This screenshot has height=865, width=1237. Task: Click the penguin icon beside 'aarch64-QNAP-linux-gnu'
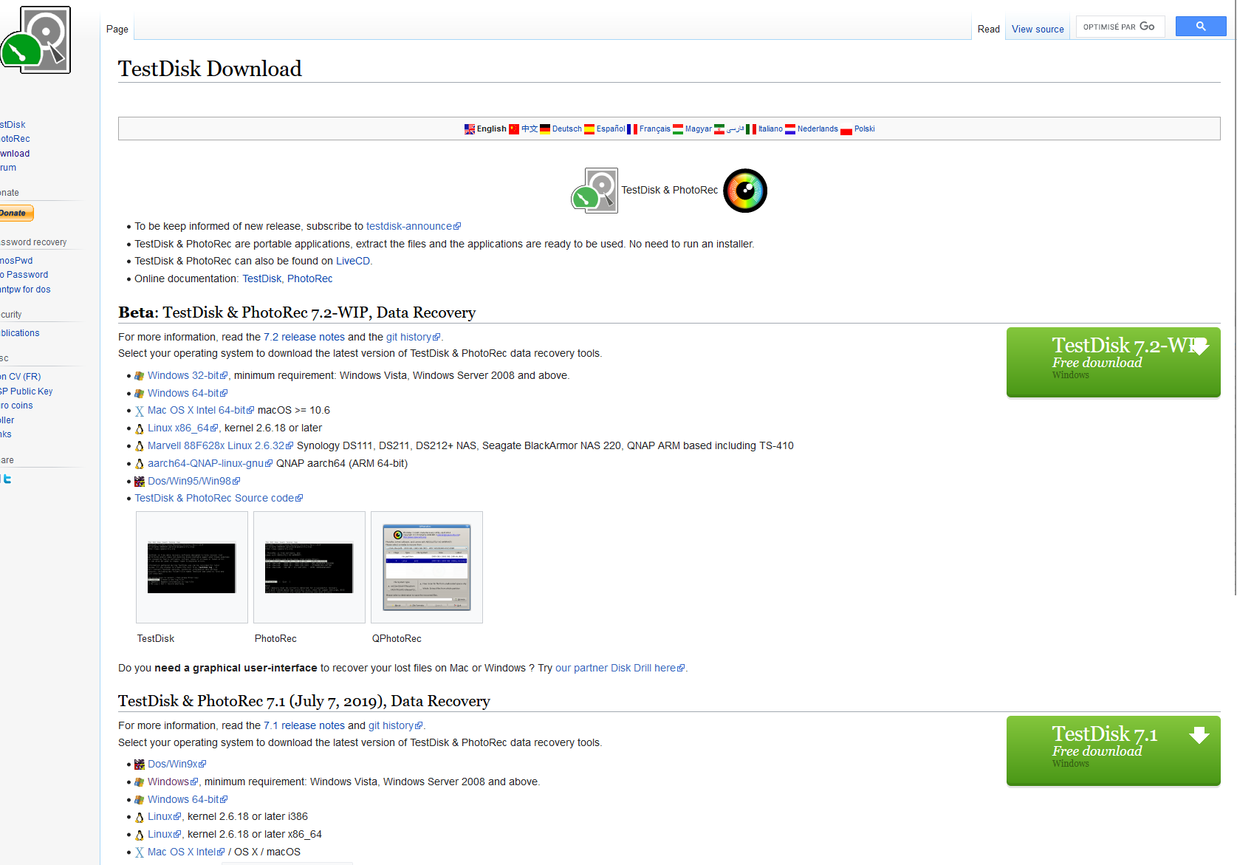pyautogui.click(x=139, y=464)
